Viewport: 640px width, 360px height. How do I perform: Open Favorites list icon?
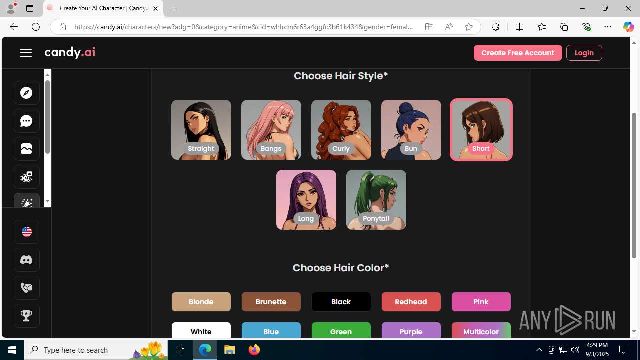(x=541, y=27)
